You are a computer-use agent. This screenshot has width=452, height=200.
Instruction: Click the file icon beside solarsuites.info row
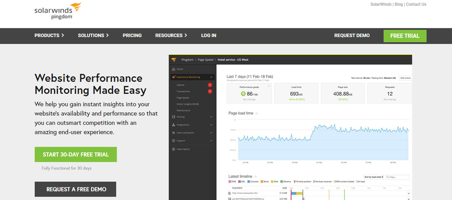tap(229, 193)
